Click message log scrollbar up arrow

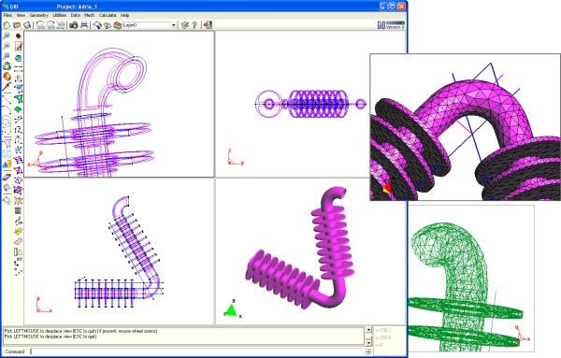pyautogui.click(x=368, y=329)
